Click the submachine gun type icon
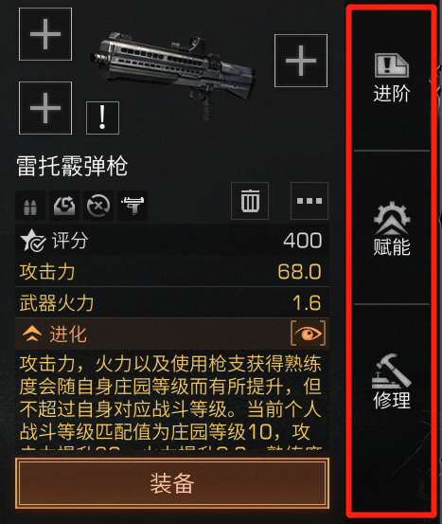Image resolution: width=442 pixels, height=524 pixels. 133,206
